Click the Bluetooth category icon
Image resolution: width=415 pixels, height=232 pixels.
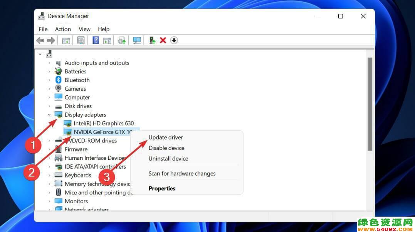pos(58,80)
